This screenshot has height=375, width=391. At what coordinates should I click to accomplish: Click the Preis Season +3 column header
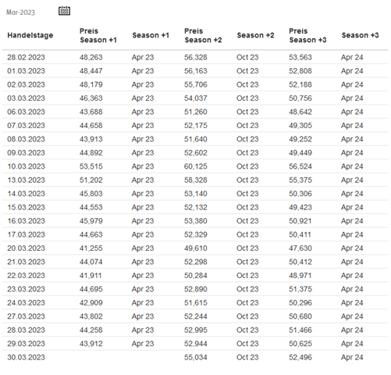307,35
